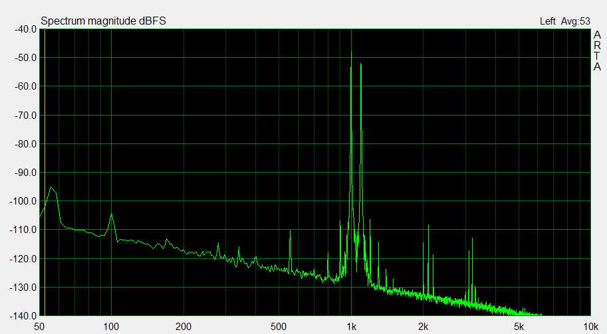Click the spectrum peak at 100 Hz
Viewport: 607px width, 334px height.
point(112,214)
